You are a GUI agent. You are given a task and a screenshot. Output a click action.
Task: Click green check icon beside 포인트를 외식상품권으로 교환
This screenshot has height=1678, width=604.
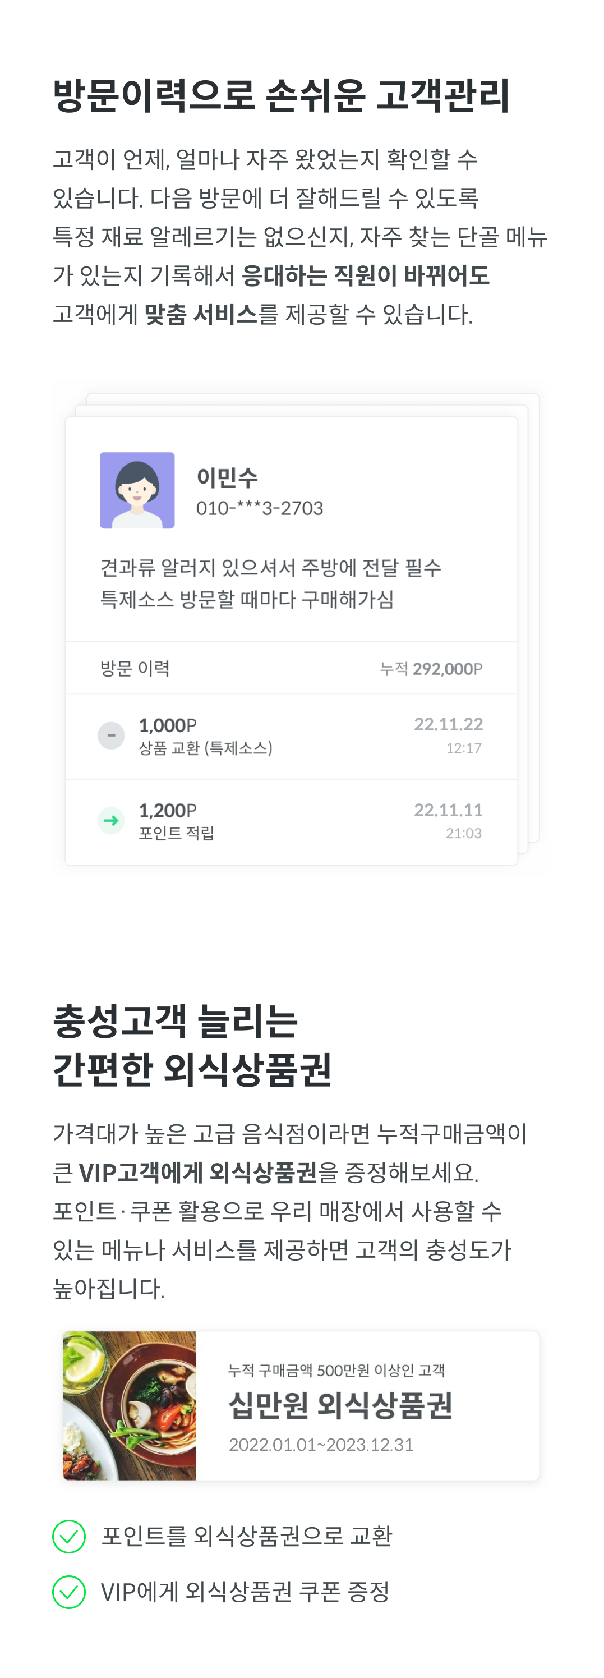69,1536
